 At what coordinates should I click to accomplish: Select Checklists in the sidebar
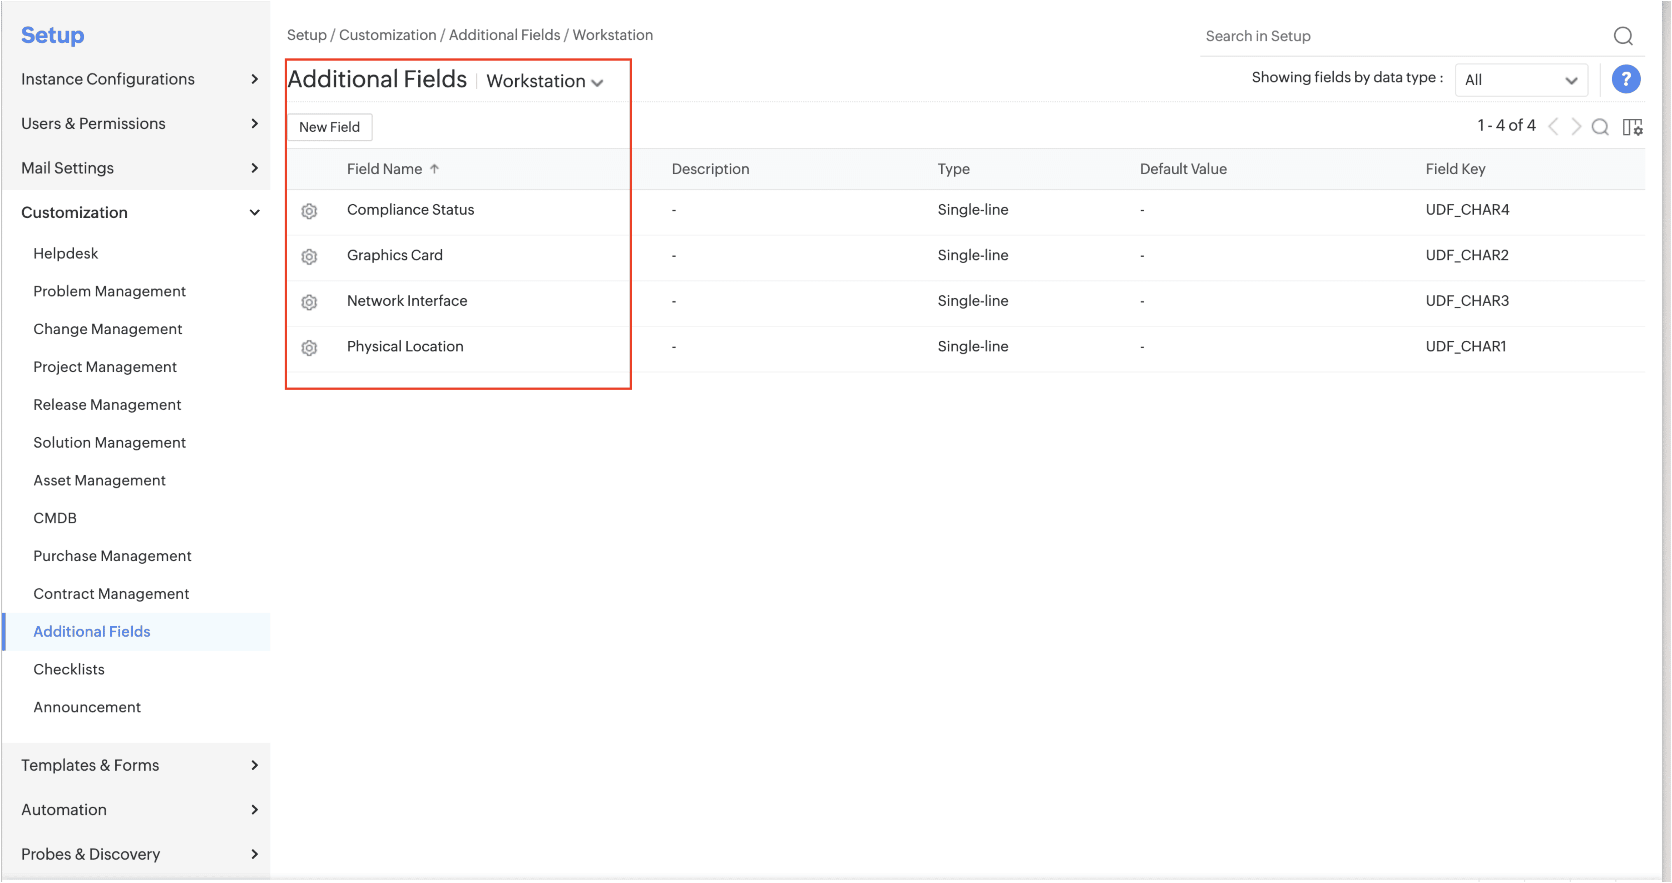point(69,669)
